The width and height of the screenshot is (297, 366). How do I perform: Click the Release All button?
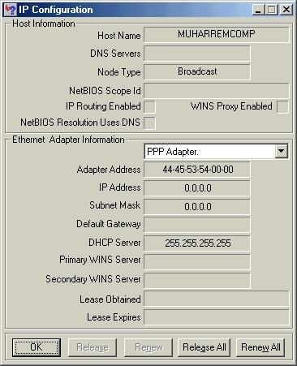click(x=204, y=347)
